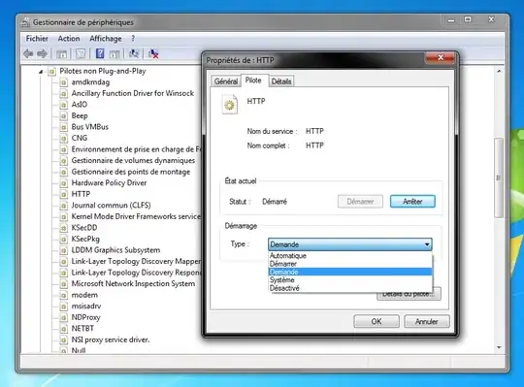Click the HTTP driver gear file icon
524x387 pixels.
230,105
